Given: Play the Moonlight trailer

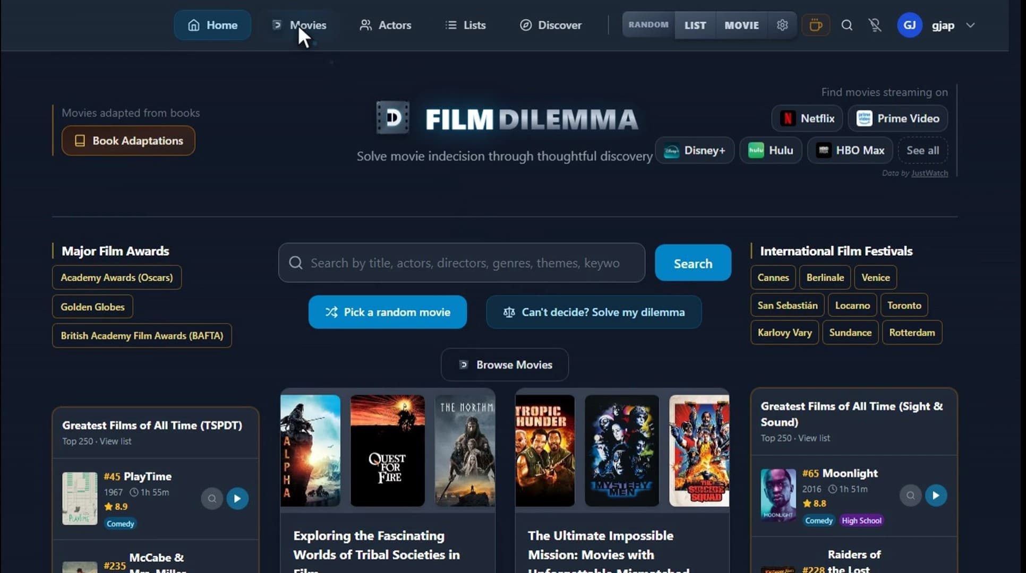Looking at the screenshot, I should [936, 496].
